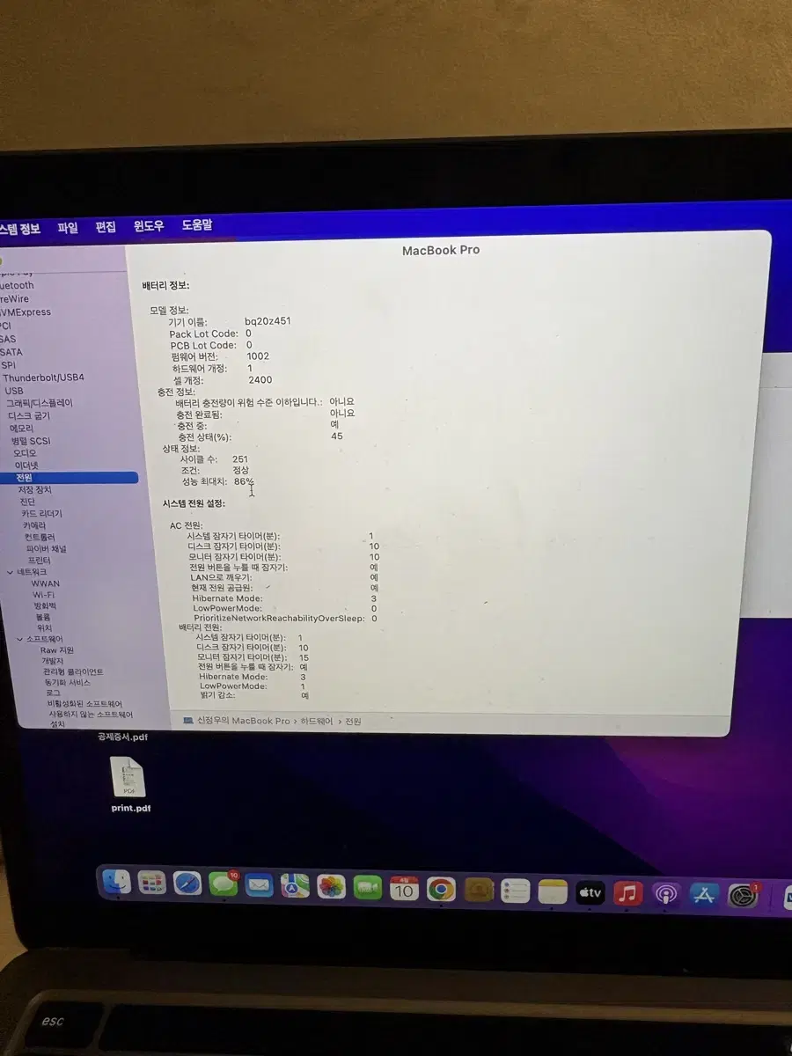
Task: Launch Safari from the Dock
Action: 187,884
